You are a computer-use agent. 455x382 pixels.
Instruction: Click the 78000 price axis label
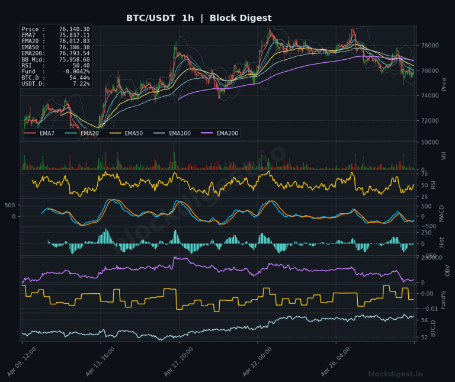click(x=430, y=46)
